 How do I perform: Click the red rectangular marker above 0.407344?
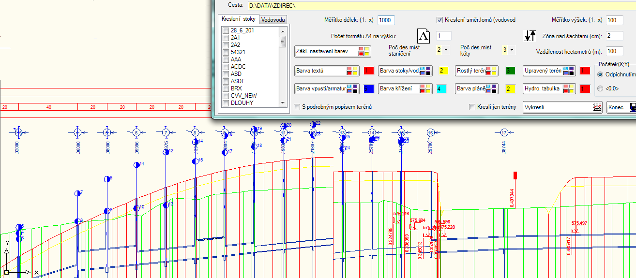515,176
